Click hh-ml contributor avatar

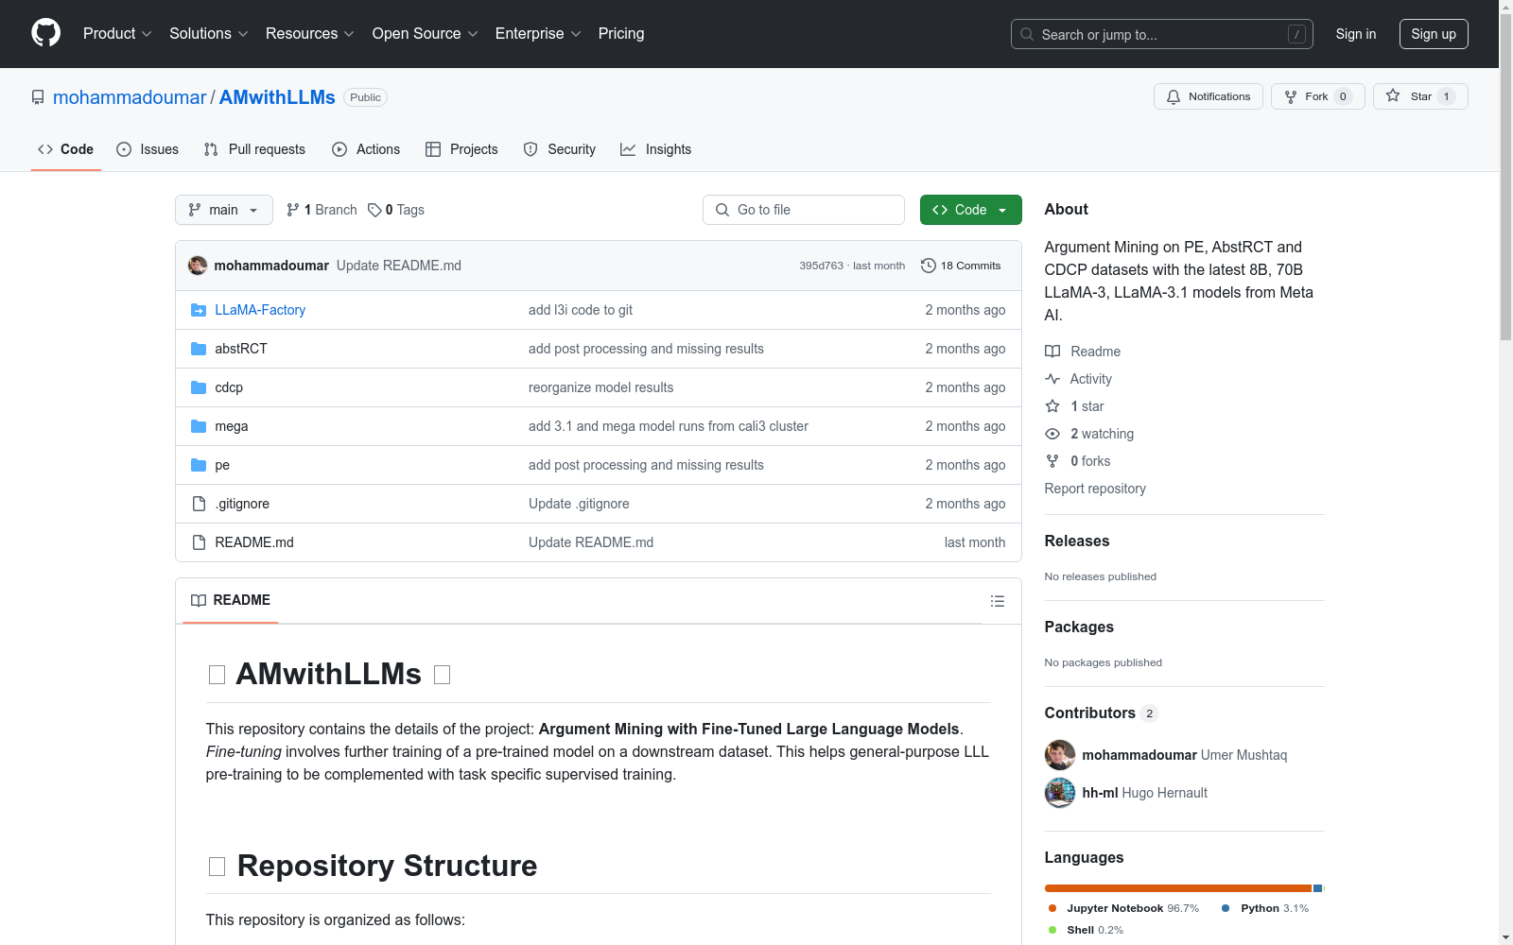tap(1060, 793)
